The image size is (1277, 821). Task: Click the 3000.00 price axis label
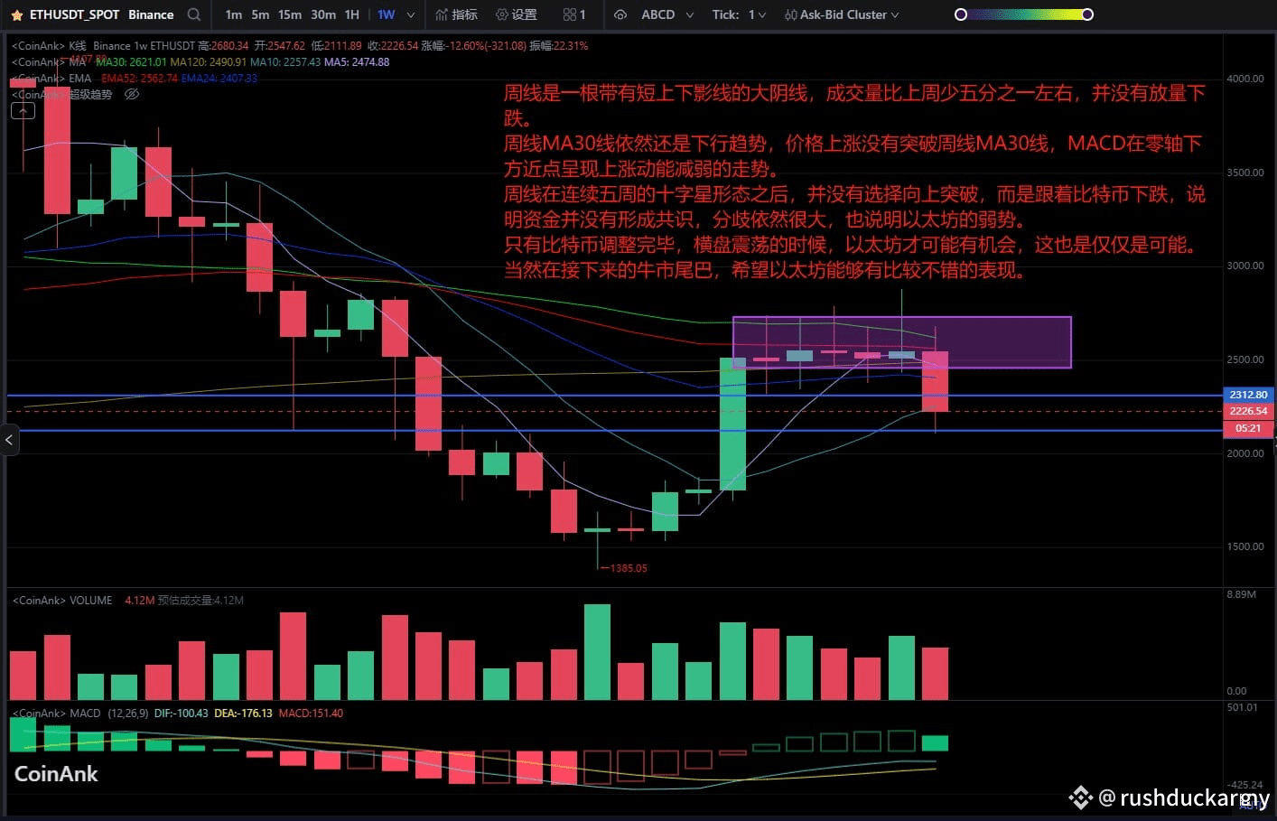[x=1245, y=266]
